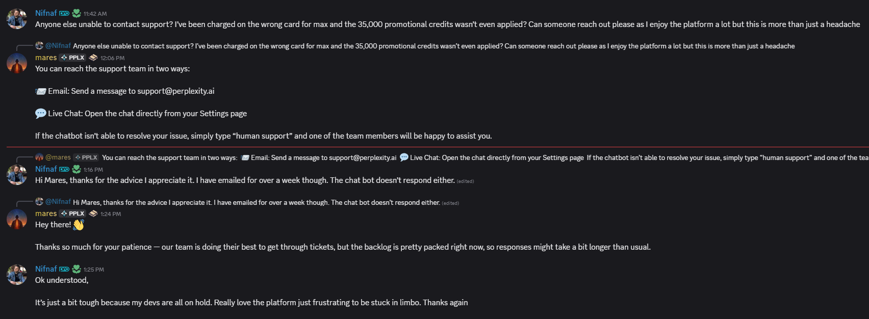Screen dimensions: 869x319
Task: Open Nifnaf's avatar on the 11:42 AM message
Action: click(17, 19)
